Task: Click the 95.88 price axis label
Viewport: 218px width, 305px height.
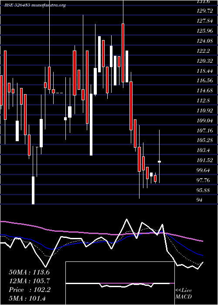Action: click(203, 190)
